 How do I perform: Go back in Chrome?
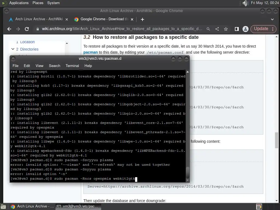[9, 29]
